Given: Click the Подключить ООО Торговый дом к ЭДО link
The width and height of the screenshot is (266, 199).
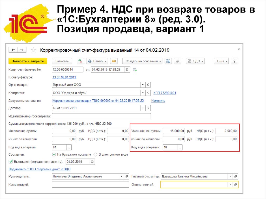Looking at the screenshot, I should pyautogui.click(x=39, y=169).
